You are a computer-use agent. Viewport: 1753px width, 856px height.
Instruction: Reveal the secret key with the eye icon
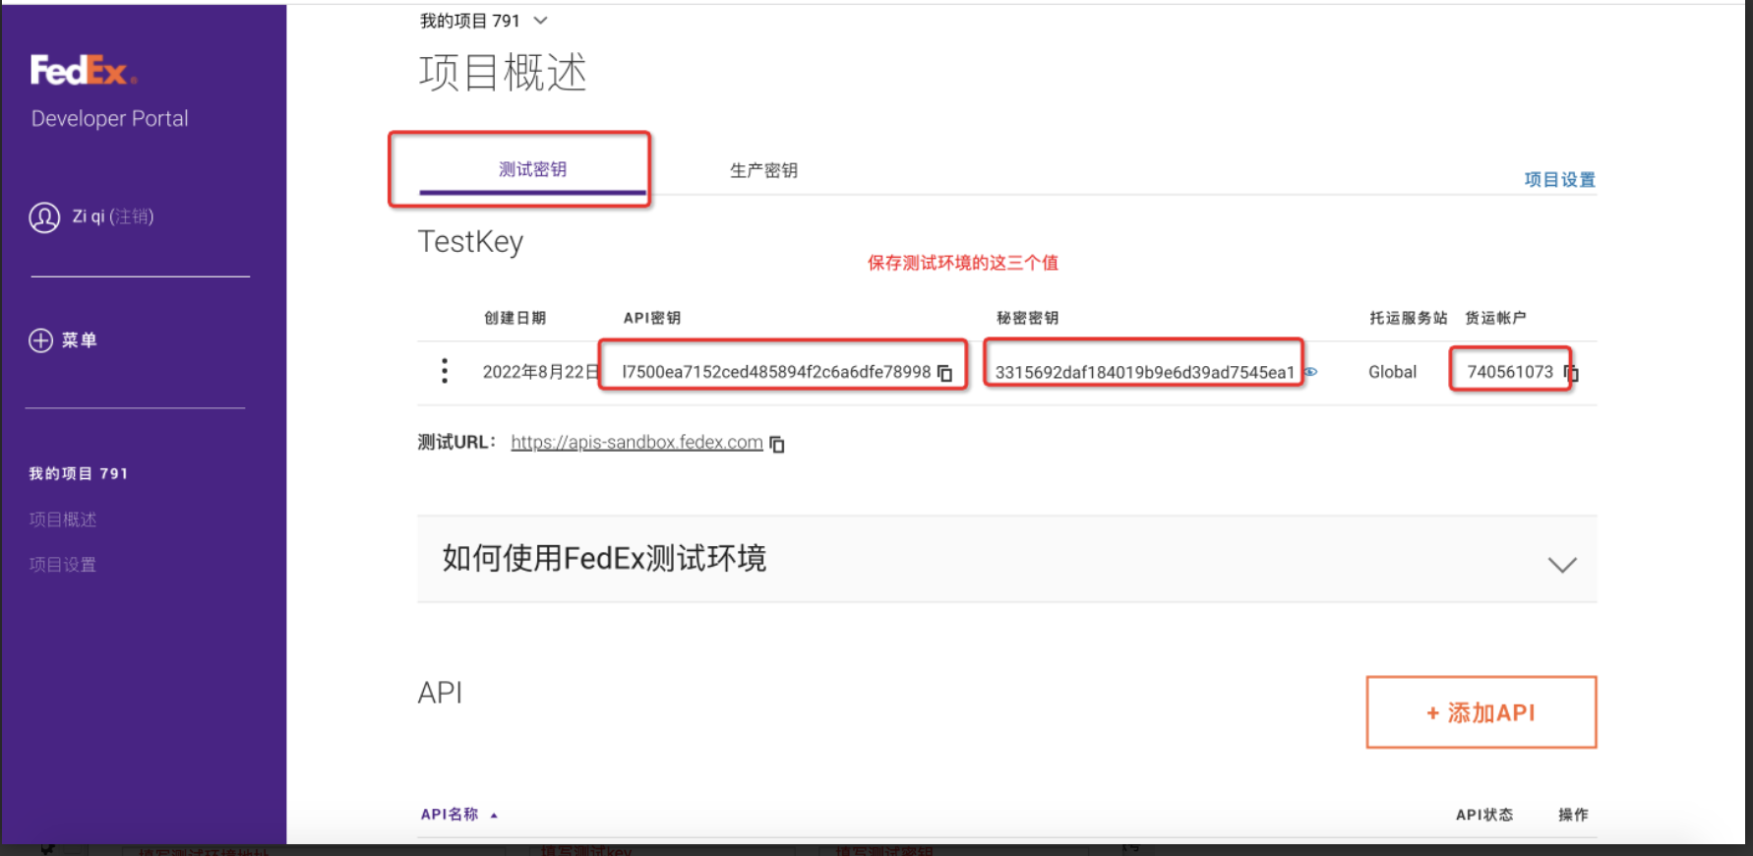point(1310,372)
